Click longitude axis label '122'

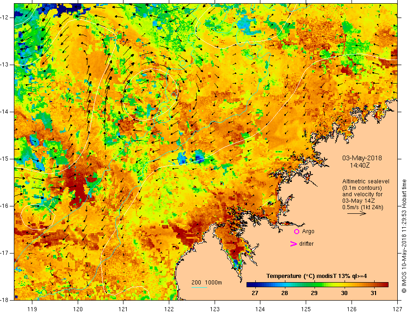tap(169, 309)
